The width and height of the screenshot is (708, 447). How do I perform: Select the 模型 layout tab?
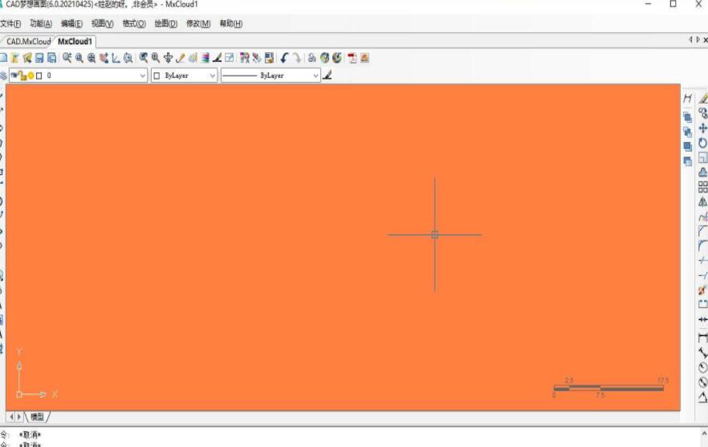tap(38, 417)
